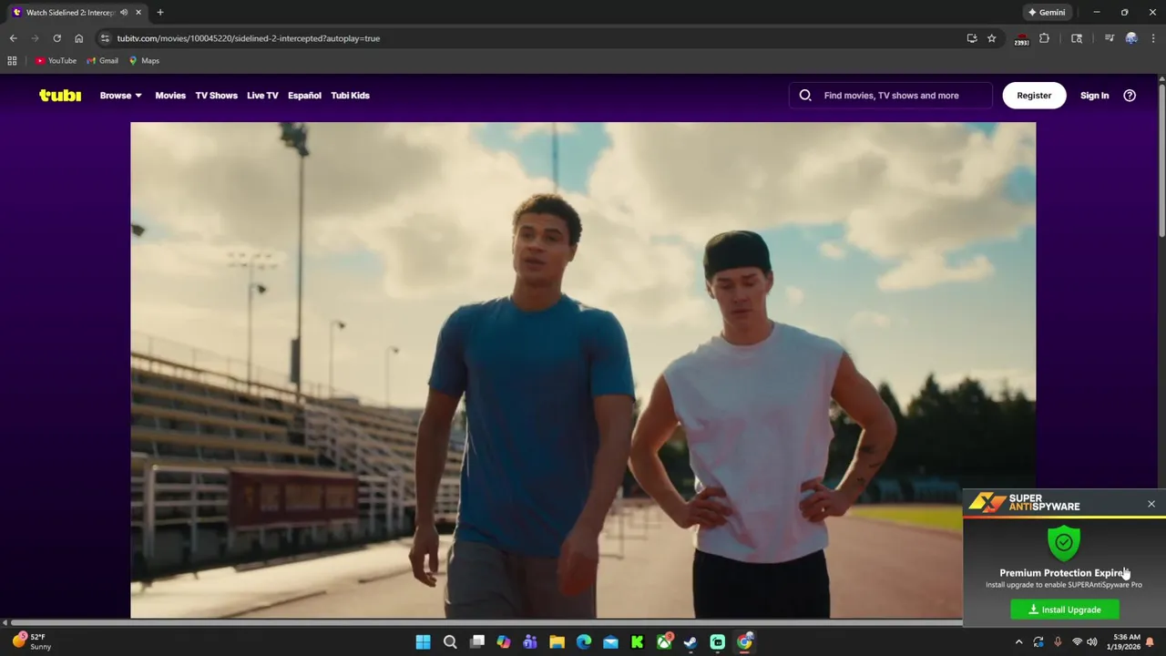
Task: Click the movie video player
Action: (x=583, y=370)
